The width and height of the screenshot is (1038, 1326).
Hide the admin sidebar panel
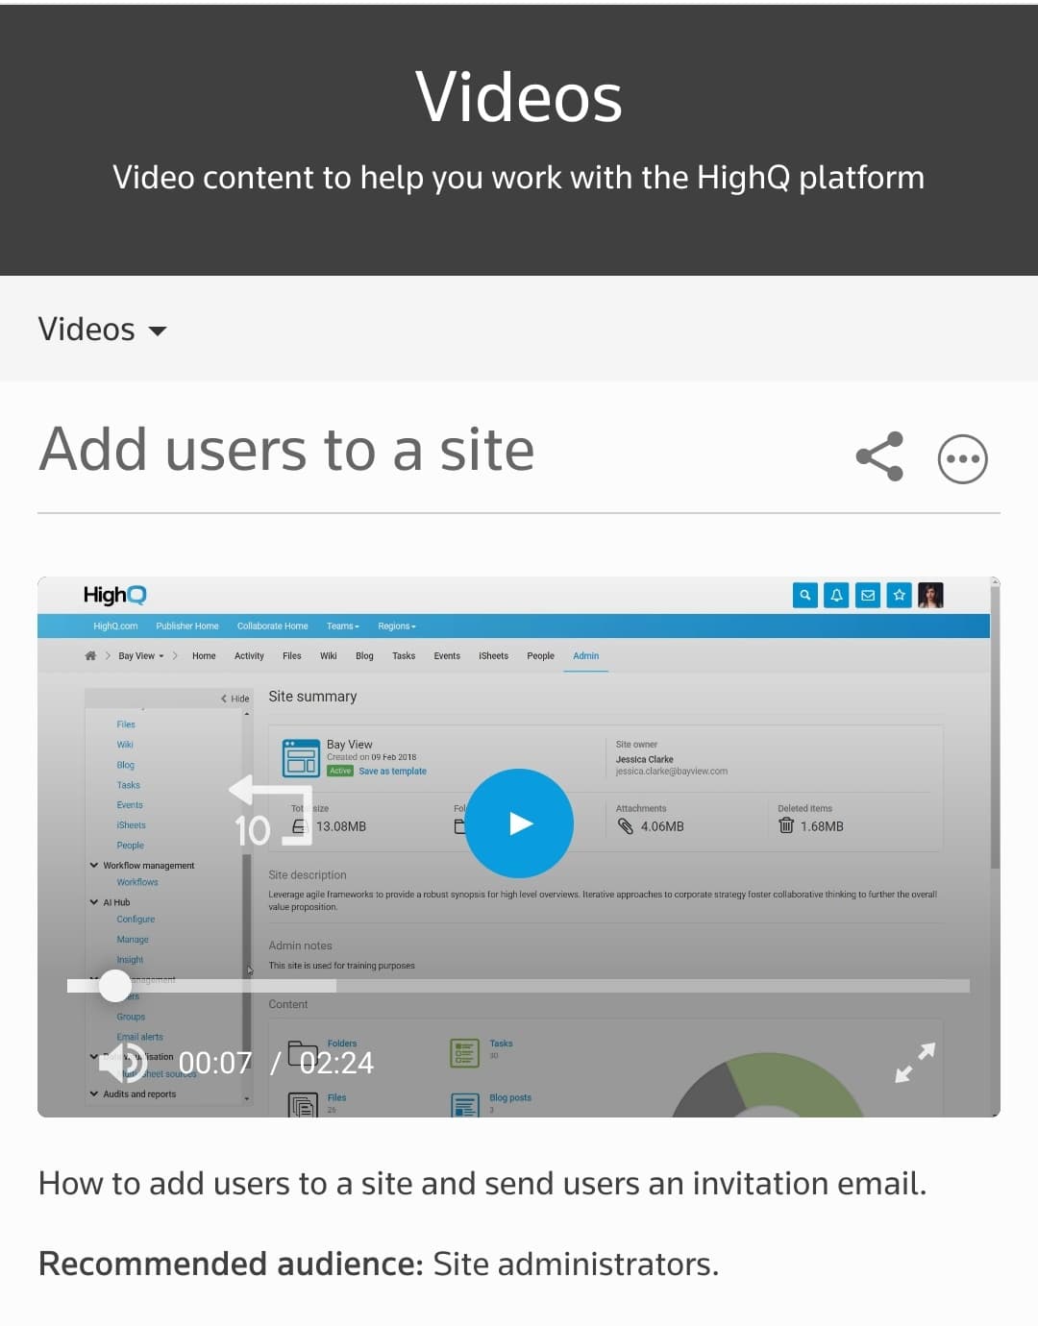(x=235, y=699)
